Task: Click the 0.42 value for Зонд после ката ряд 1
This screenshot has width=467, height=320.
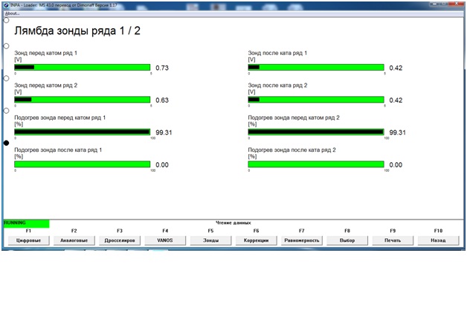Action: pyautogui.click(x=396, y=68)
